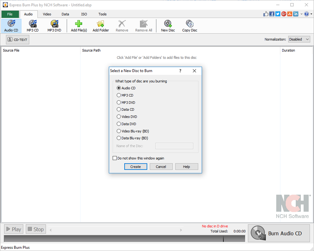
Task: Select the MP3 CD radio option
Action: [x=118, y=95]
